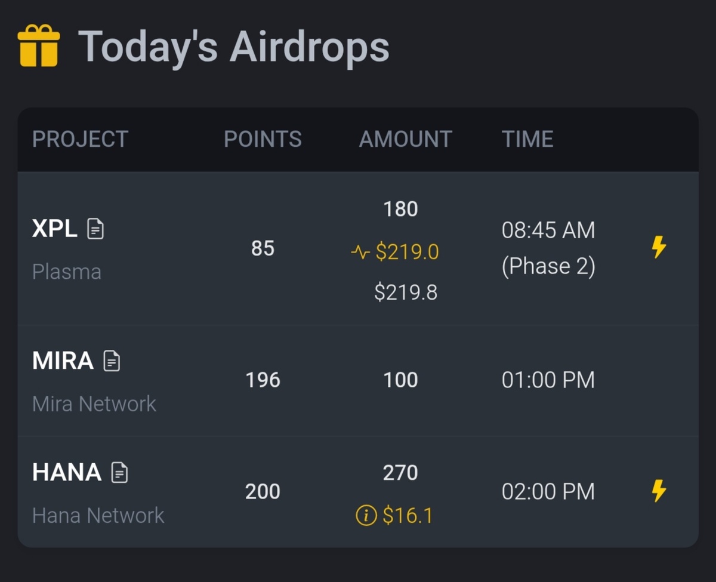Click the lightning bolt icon in HANA row
Viewport: 716px width, 582px height.
(x=659, y=491)
